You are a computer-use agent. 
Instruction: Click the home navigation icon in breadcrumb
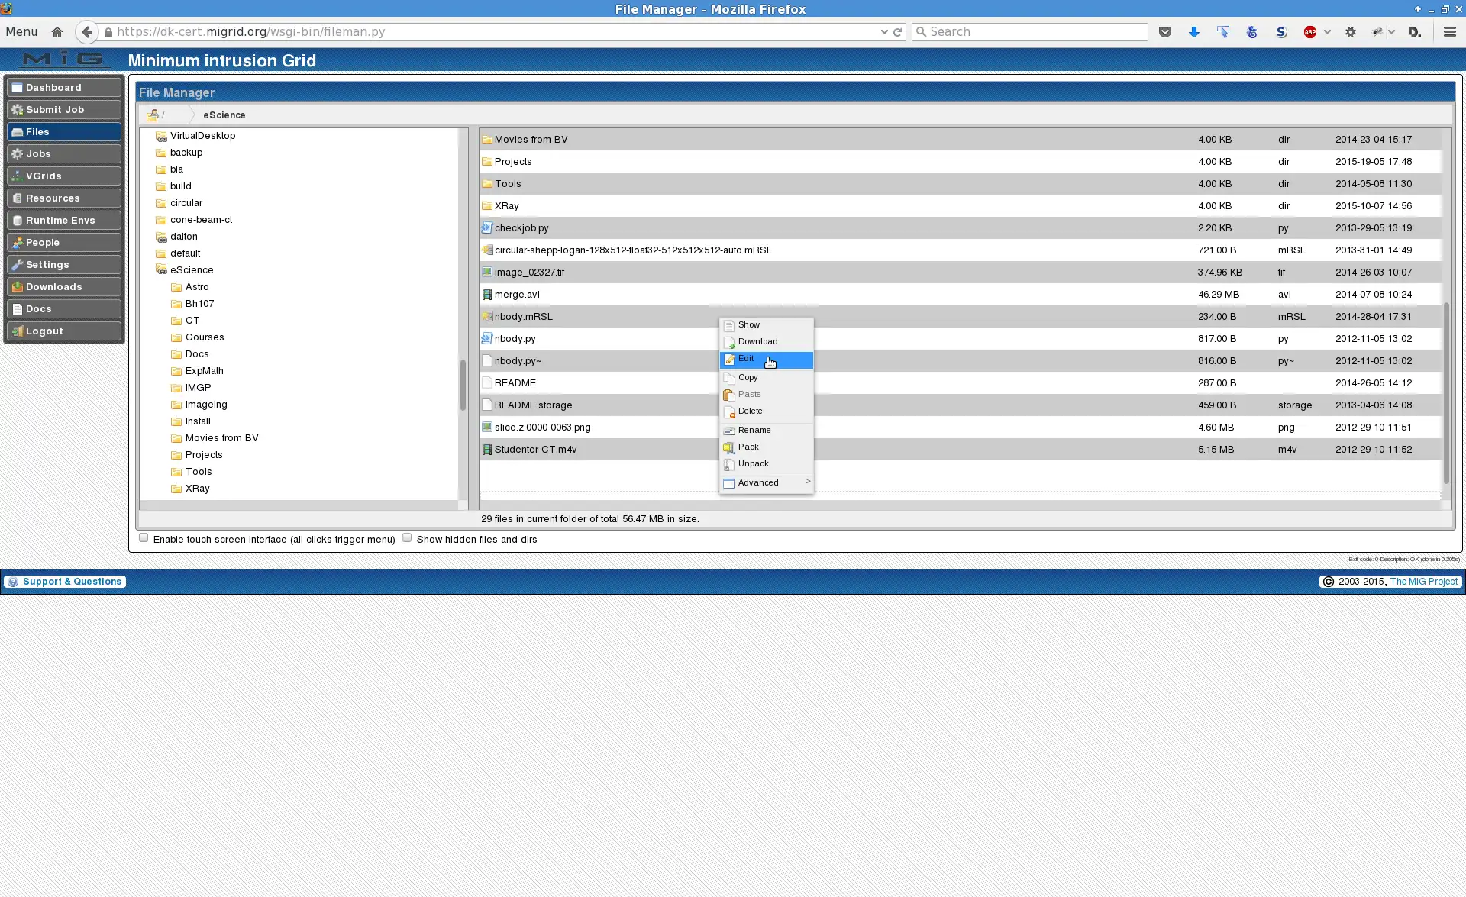point(155,114)
